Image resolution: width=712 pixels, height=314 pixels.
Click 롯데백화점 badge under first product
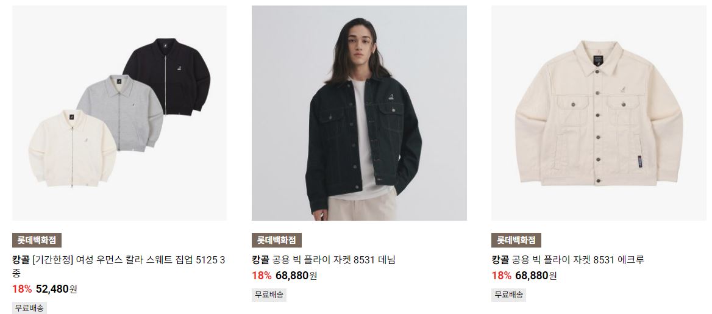(x=37, y=240)
